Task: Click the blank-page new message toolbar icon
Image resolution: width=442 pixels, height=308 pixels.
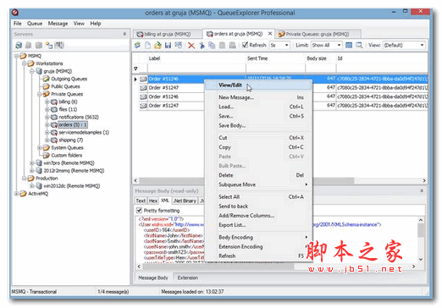Action: tap(147, 45)
